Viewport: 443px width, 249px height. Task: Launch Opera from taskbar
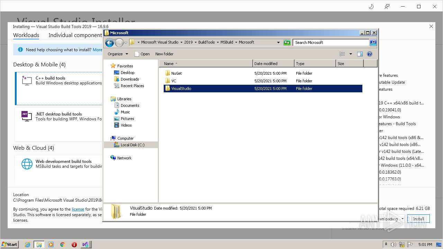[x=74, y=244]
